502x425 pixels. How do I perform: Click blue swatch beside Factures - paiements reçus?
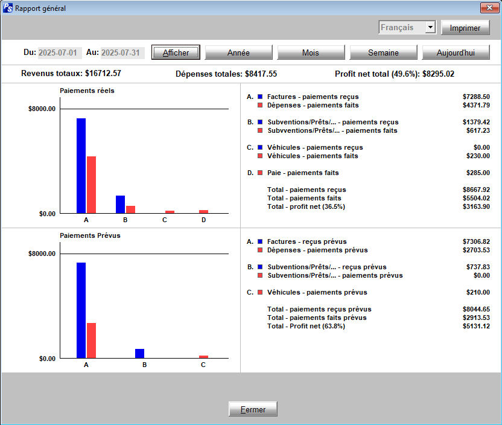pos(260,97)
